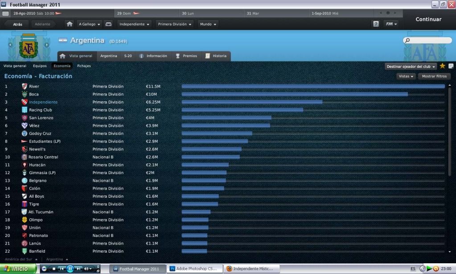Click the note icon right of the star
This screenshot has height=274, width=456.
click(x=451, y=66)
